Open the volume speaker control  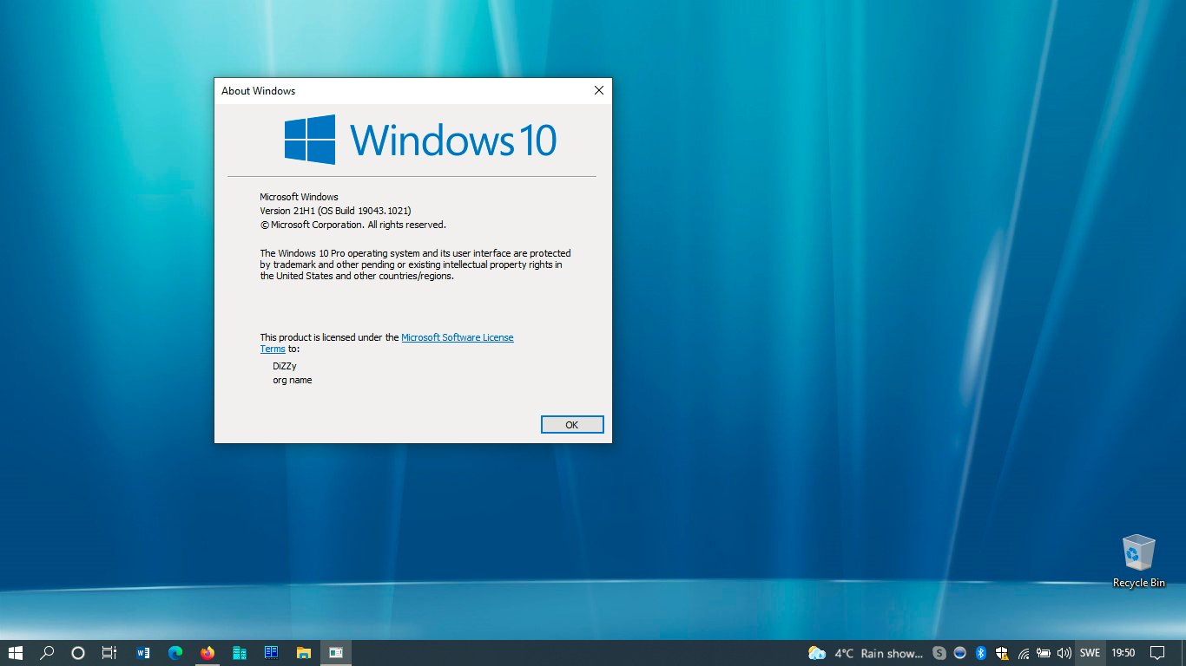[1064, 653]
